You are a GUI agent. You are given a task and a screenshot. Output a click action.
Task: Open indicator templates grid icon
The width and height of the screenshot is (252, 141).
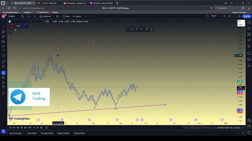57,16
